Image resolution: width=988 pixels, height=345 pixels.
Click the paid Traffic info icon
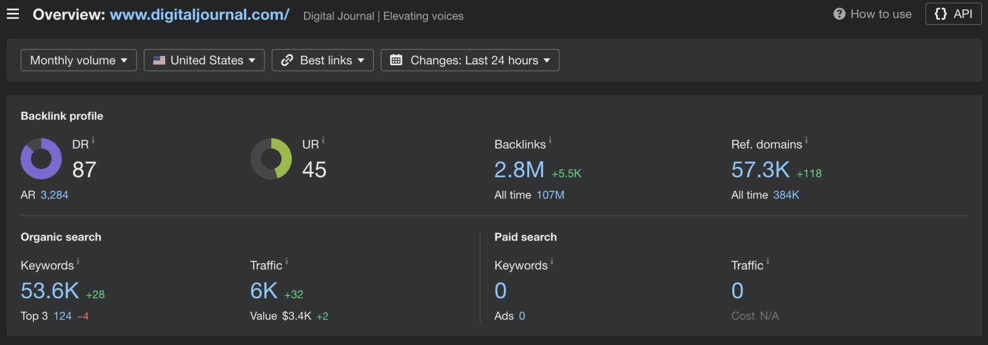pyautogui.click(x=768, y=262)
